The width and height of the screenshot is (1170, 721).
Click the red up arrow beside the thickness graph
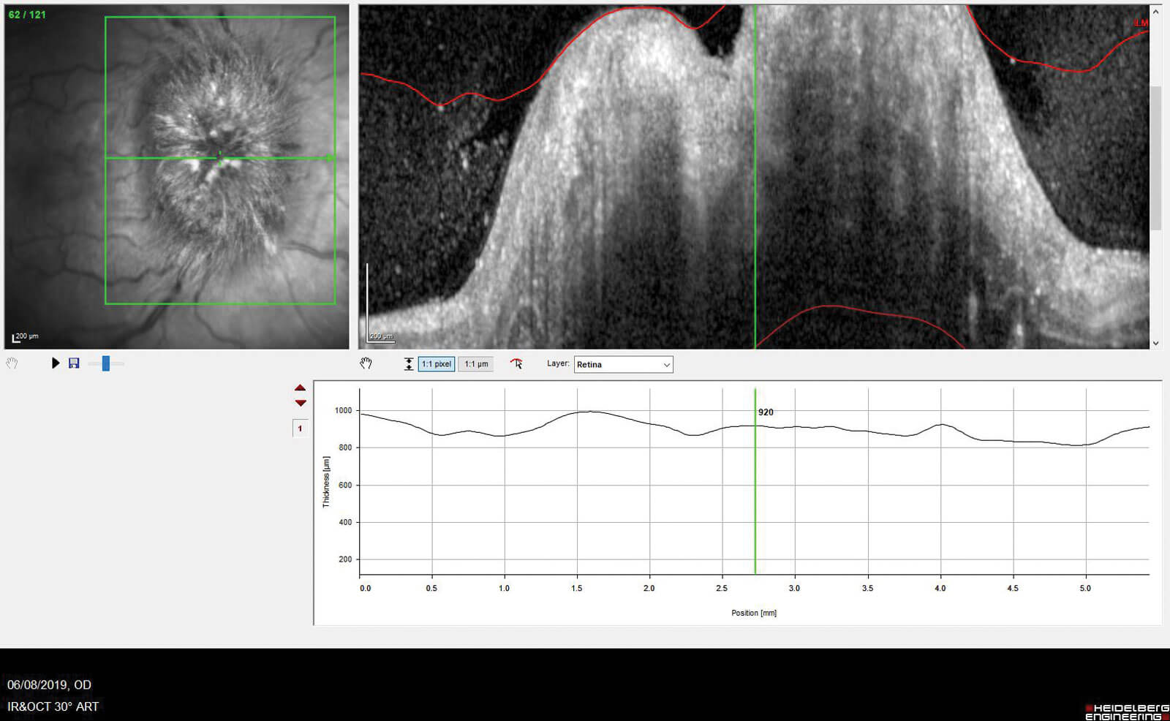[300, 388]
